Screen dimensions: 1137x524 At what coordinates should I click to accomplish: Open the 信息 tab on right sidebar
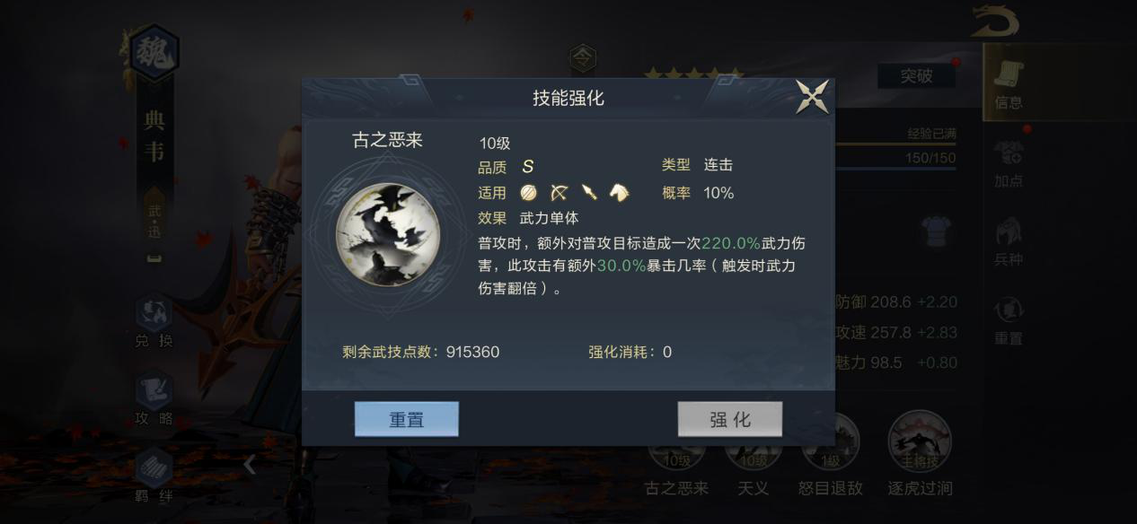click(x=1009, y=84)
